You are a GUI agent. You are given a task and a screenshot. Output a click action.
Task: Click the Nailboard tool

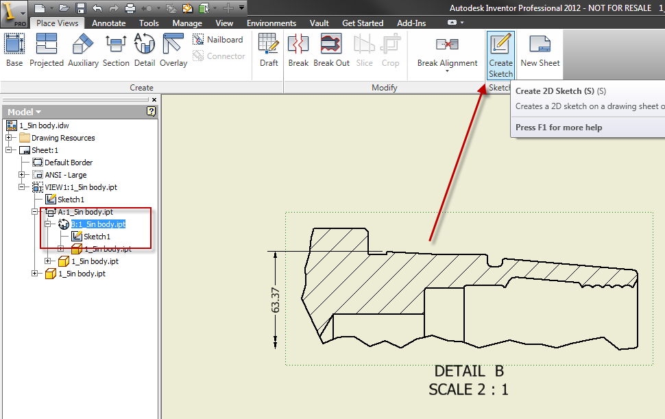218,40
